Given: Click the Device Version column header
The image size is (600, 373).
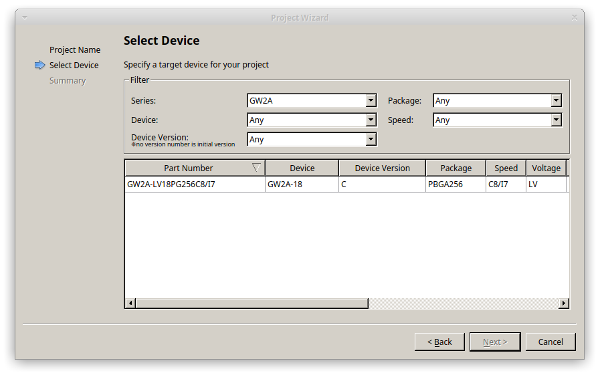Looking at the screenshot, I should 382,168.
